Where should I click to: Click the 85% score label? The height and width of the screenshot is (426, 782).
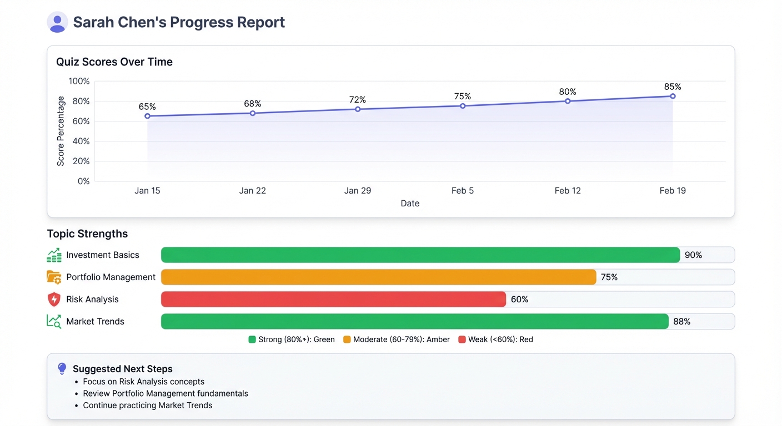(673, 87)
